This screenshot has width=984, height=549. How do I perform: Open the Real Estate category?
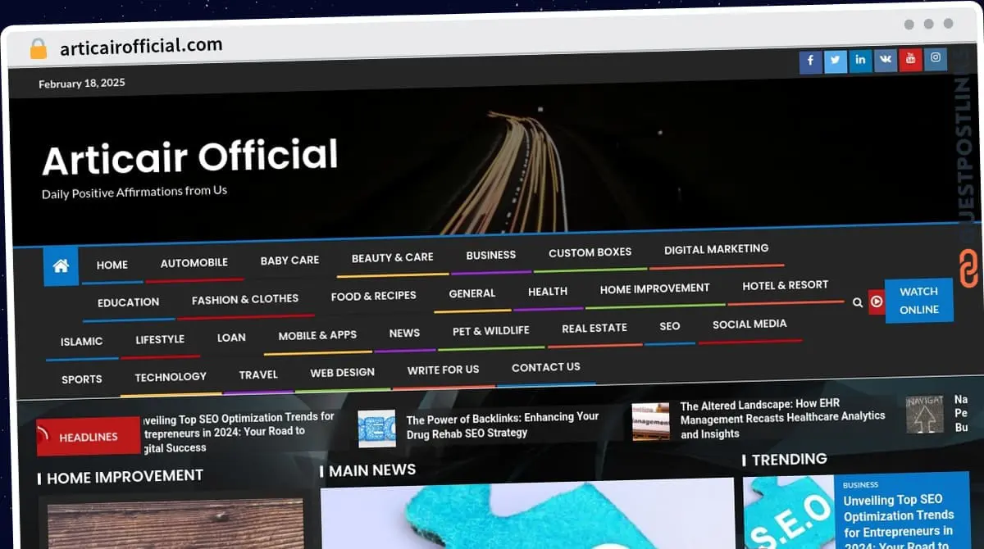pos(594,328)
